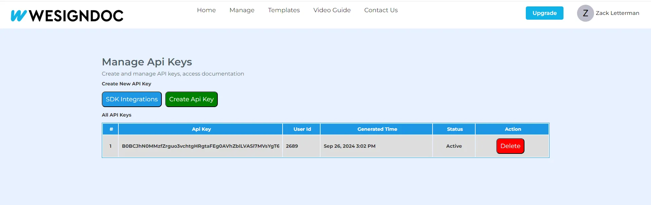Open the Templates nav item

click(284, 10)
